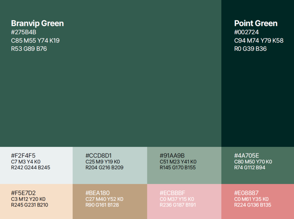Click the hex code text "#ECBBBF"

[172, 193]
